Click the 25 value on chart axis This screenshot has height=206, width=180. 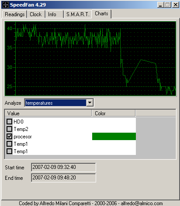coord(10,86)
